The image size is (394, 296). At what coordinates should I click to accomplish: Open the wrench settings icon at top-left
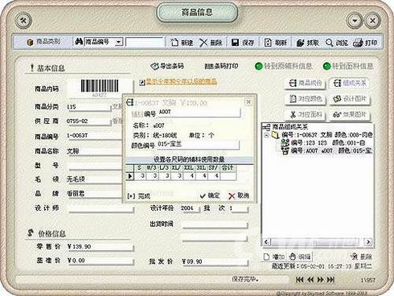tap(23, 21)
